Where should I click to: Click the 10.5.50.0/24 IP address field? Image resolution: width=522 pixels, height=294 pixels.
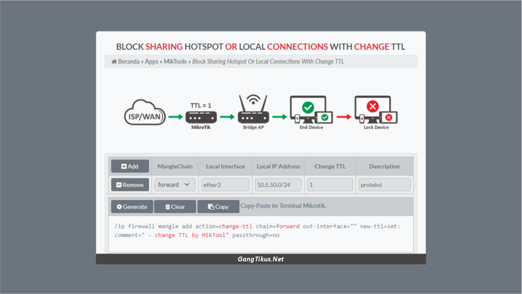tap(278, 184)
